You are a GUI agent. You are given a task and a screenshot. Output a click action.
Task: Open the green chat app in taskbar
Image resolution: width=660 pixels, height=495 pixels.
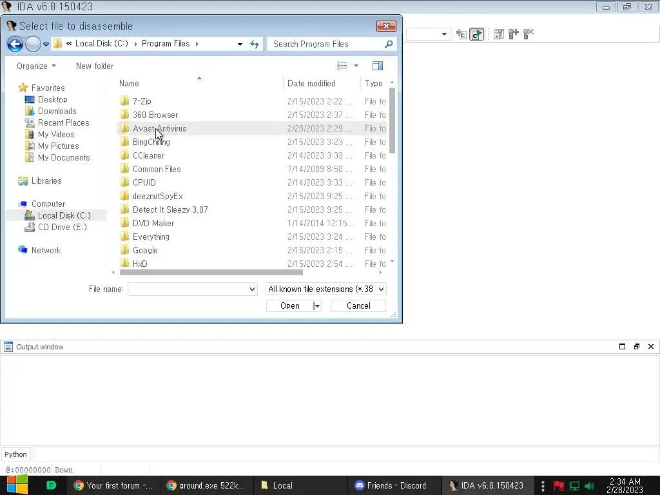click(51, 485)
